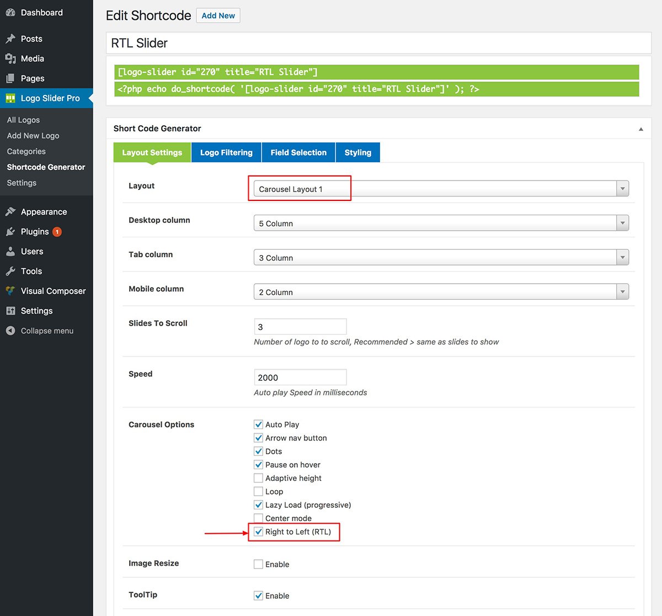Open the Visual Composer menu link

pyautogui.click(x=54, y=291)
